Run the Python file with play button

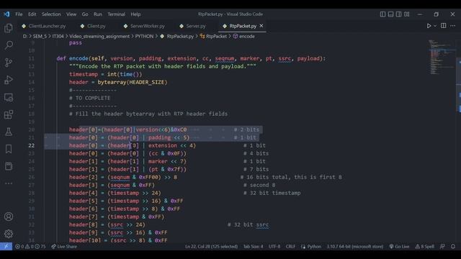point(429,26)
